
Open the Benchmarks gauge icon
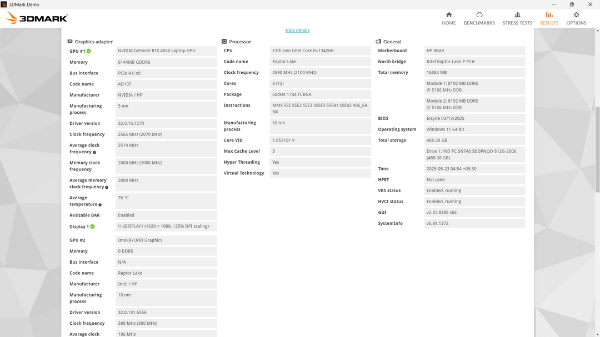click(479, 15)
